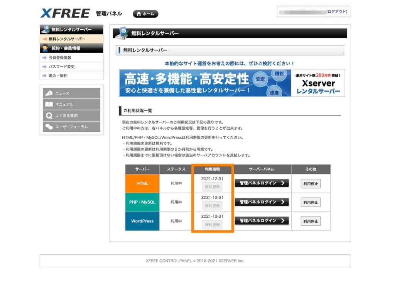395x288 pixels.
Task: Click the orange HTML server cell
Action: coord(142,184)
